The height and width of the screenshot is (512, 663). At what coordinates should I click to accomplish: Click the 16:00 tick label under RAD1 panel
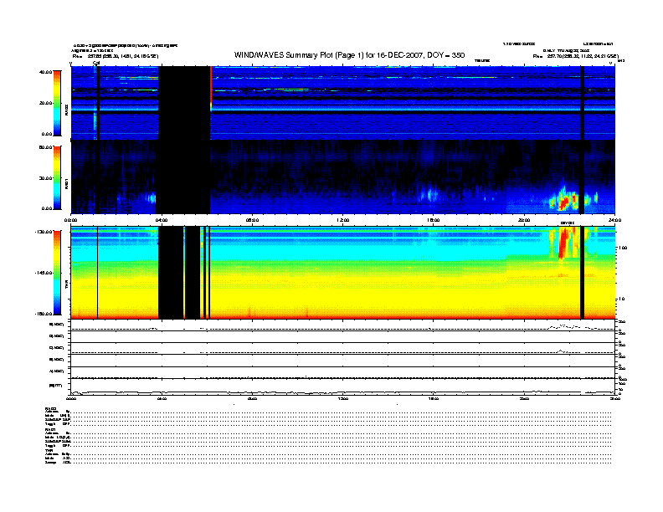[434, 220]
